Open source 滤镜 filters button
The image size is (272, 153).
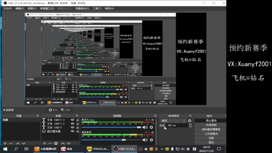pos(66,110)
